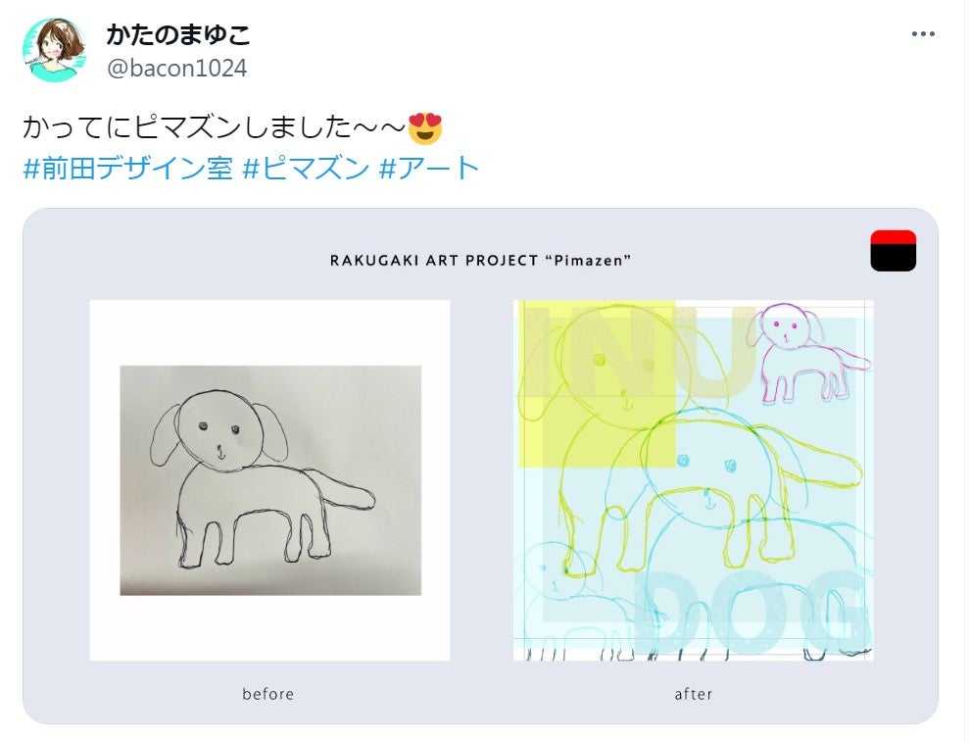Click the yellow square in the artwork

tap(597, 383)
